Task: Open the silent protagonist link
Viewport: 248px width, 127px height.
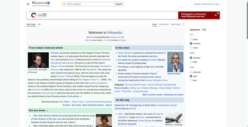Action: coord(99,83)
